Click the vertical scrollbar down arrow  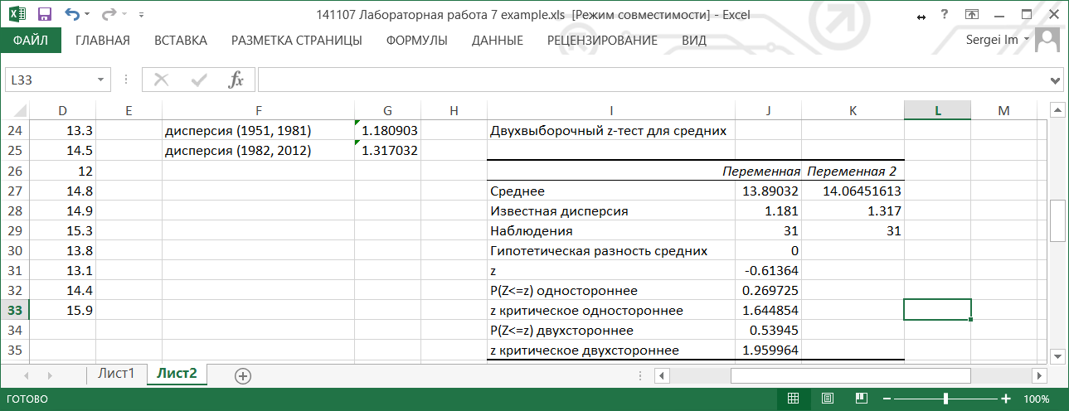click(x=1057, y=356)
